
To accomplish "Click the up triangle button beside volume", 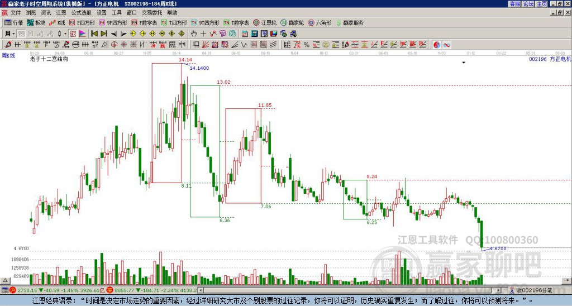I will [5, 280].
